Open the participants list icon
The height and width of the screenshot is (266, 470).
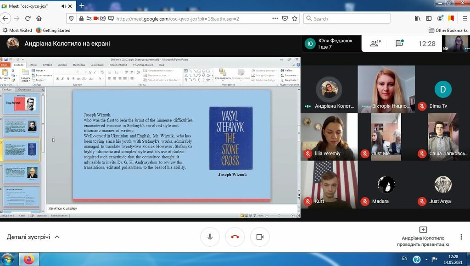tap(375, 44)
